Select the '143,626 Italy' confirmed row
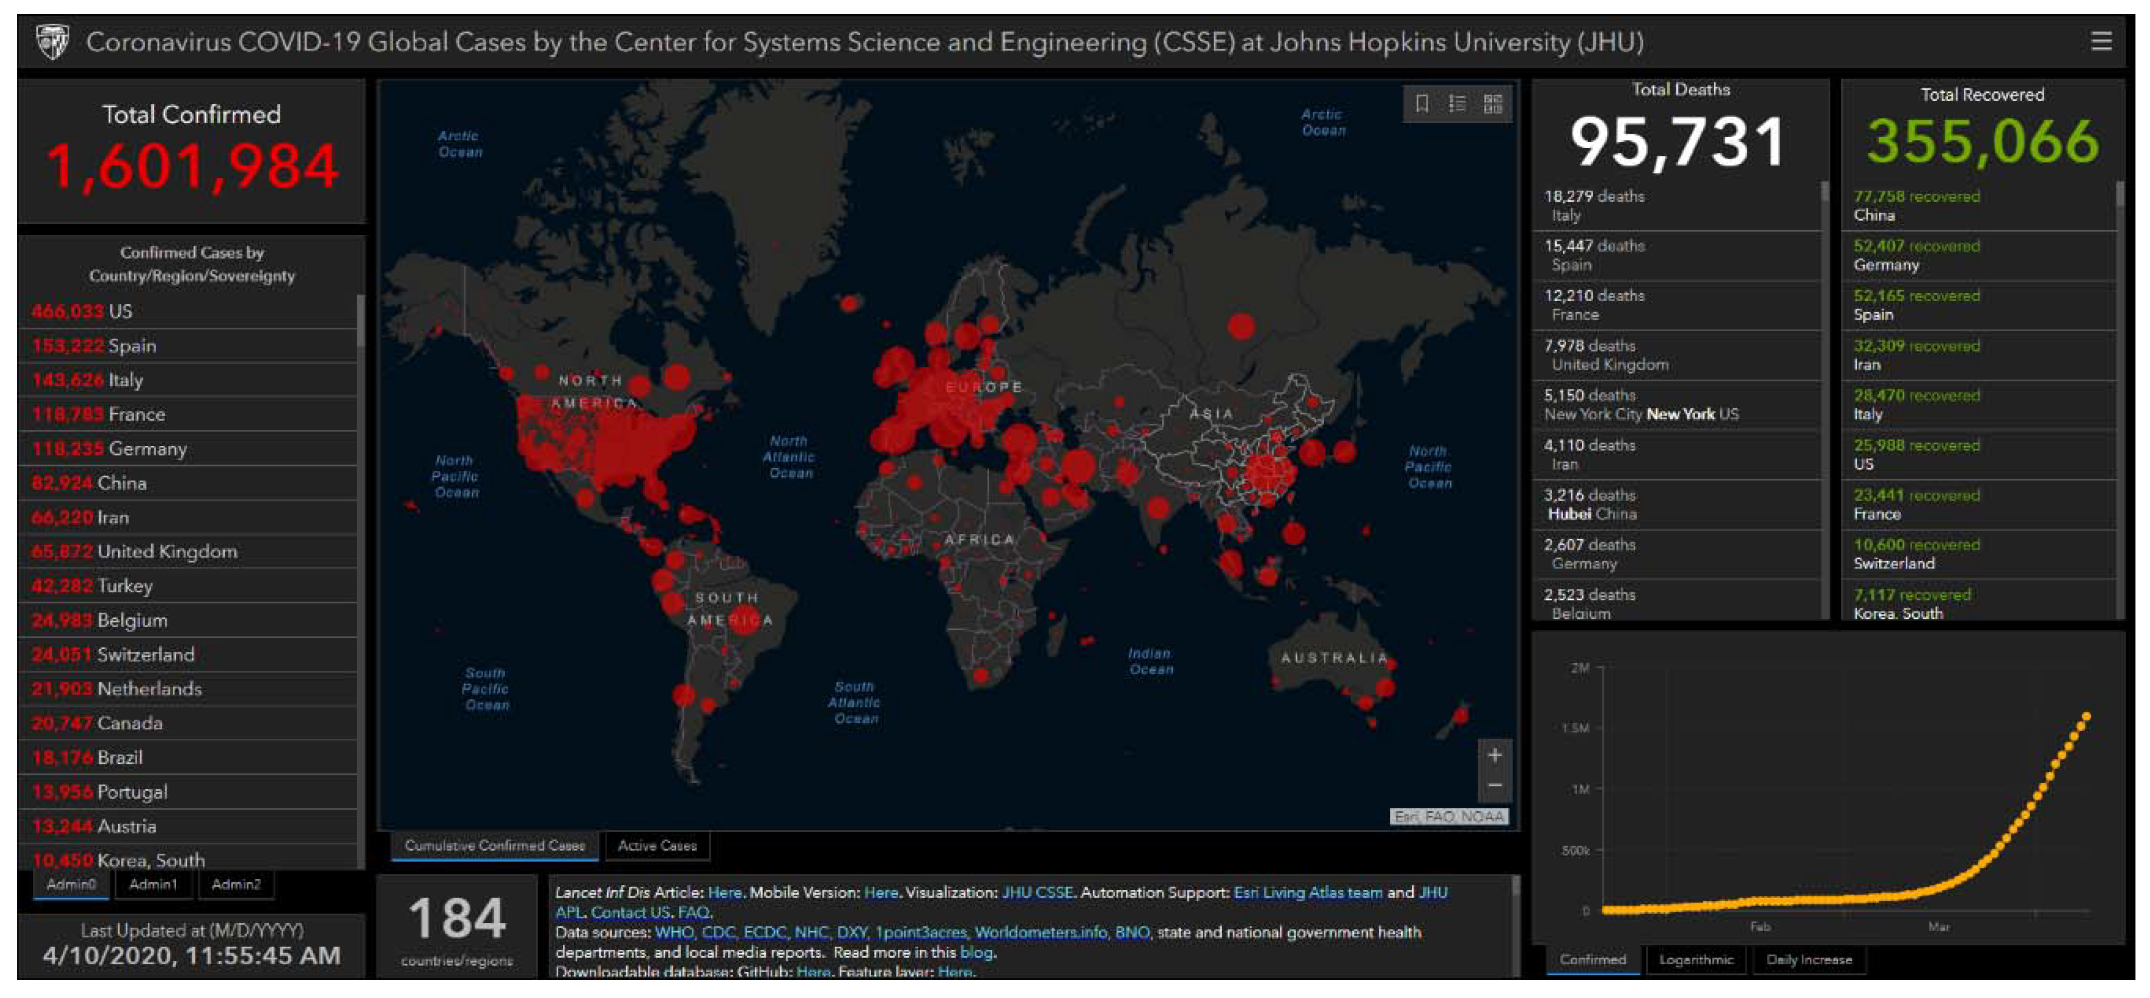 [188, 380]
